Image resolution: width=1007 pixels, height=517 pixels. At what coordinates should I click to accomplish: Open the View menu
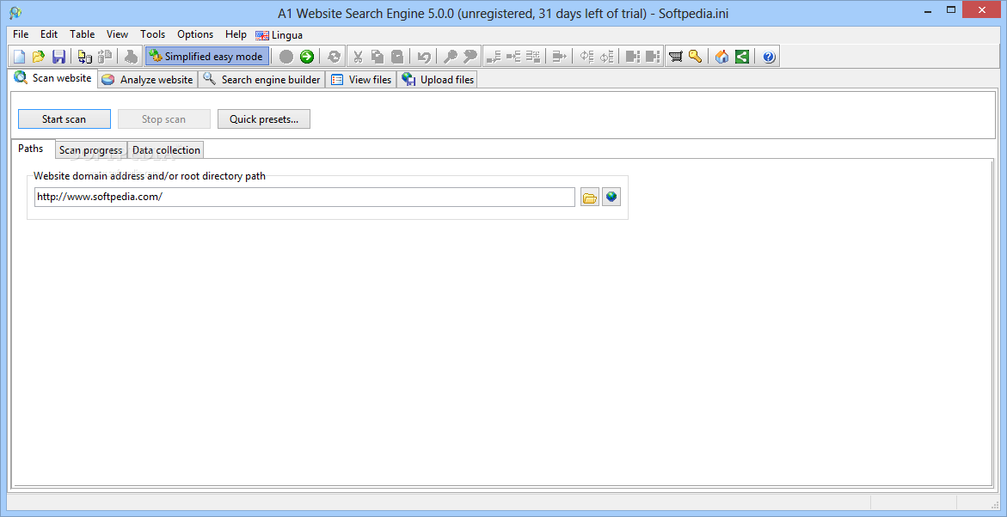coord(118,34)
